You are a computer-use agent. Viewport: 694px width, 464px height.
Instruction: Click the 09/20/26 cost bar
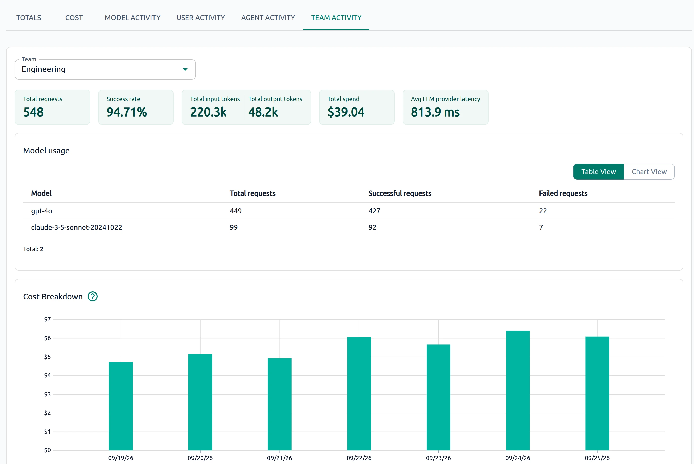200,402
